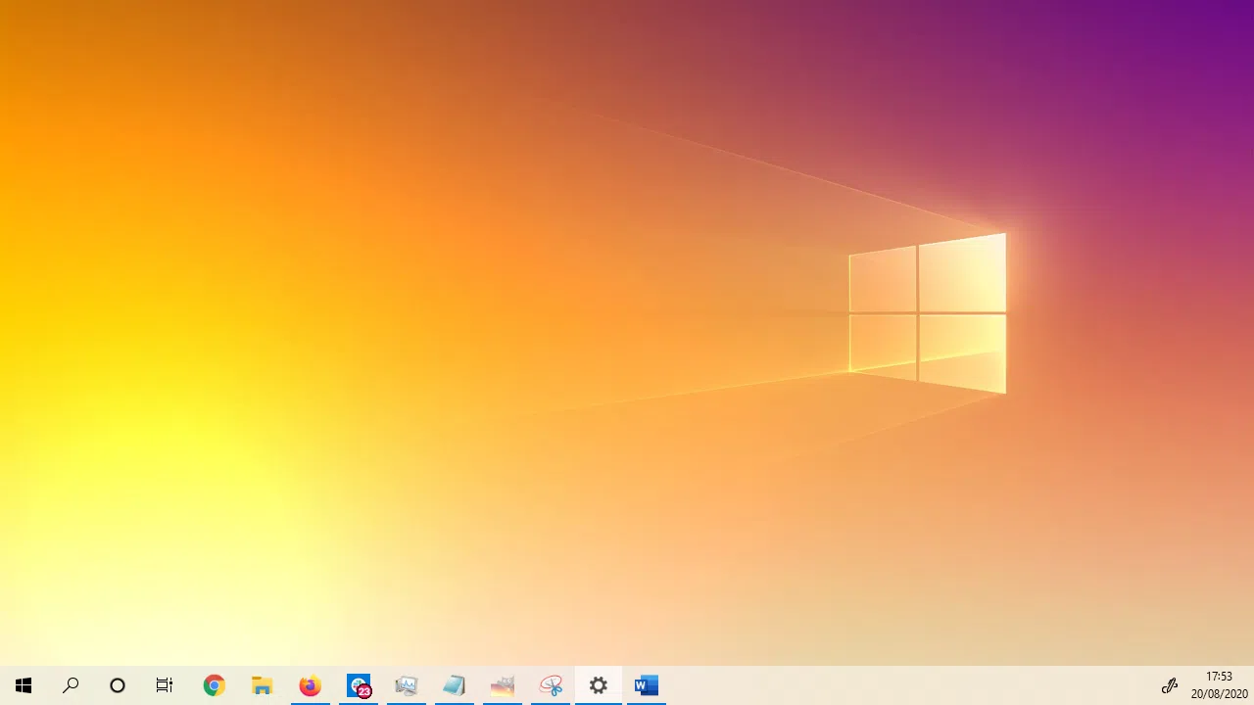Switch to the Notepad window
1254x705 pixels.
click(454, 685)
